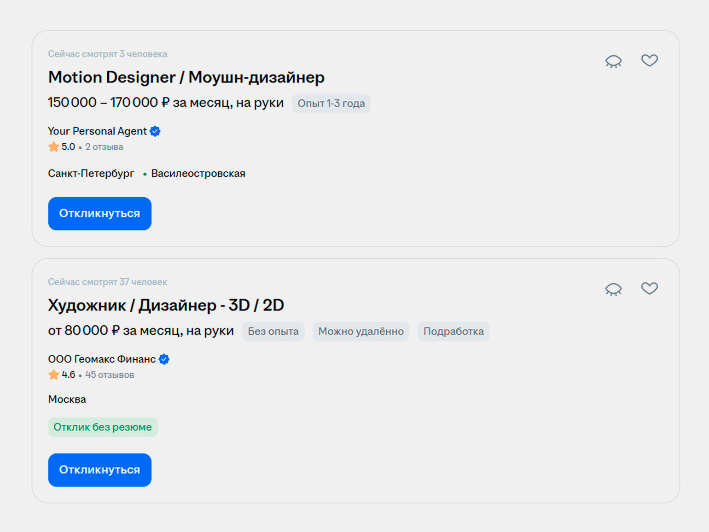
Task: Hide the Motion Designer vacancy with eye icon
Action: (613, 61)
